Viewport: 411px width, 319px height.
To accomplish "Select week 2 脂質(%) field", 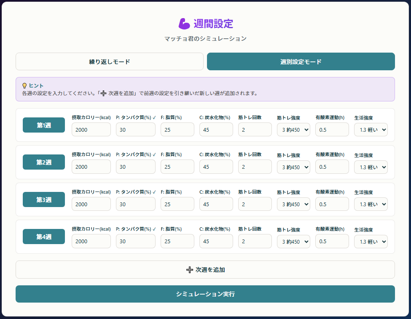I will click(177, 167).
